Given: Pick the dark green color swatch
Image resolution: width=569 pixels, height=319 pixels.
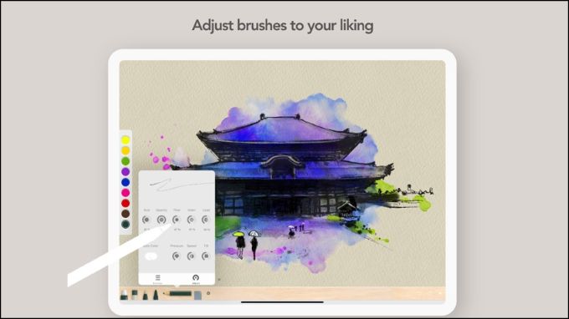Looking at the screenshot, I should tap(126, 224).
